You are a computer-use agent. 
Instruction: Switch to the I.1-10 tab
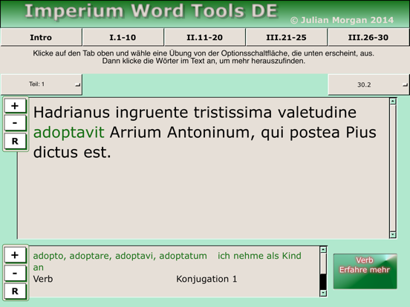pyautogui.click(x=123, y=37)
